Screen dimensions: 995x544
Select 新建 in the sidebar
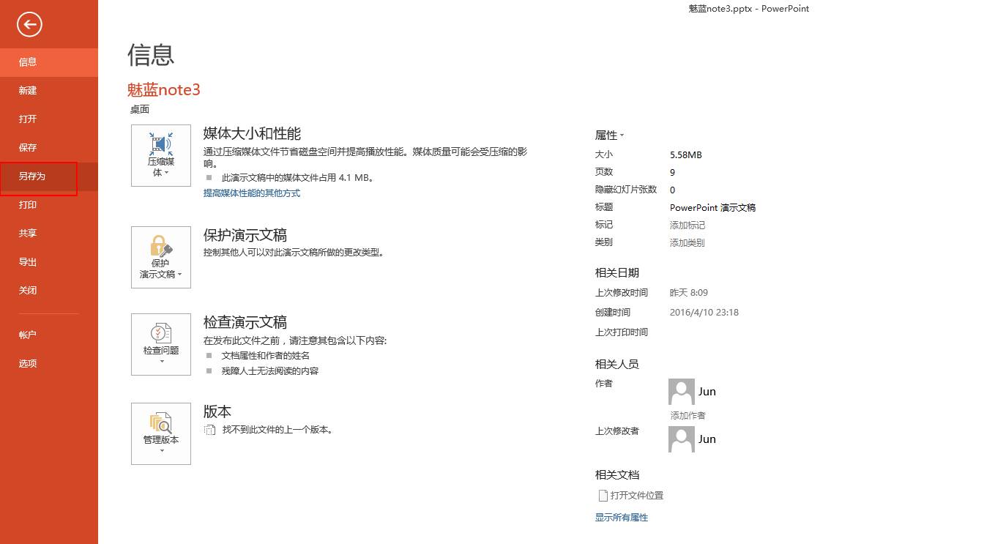coord(49,91)
